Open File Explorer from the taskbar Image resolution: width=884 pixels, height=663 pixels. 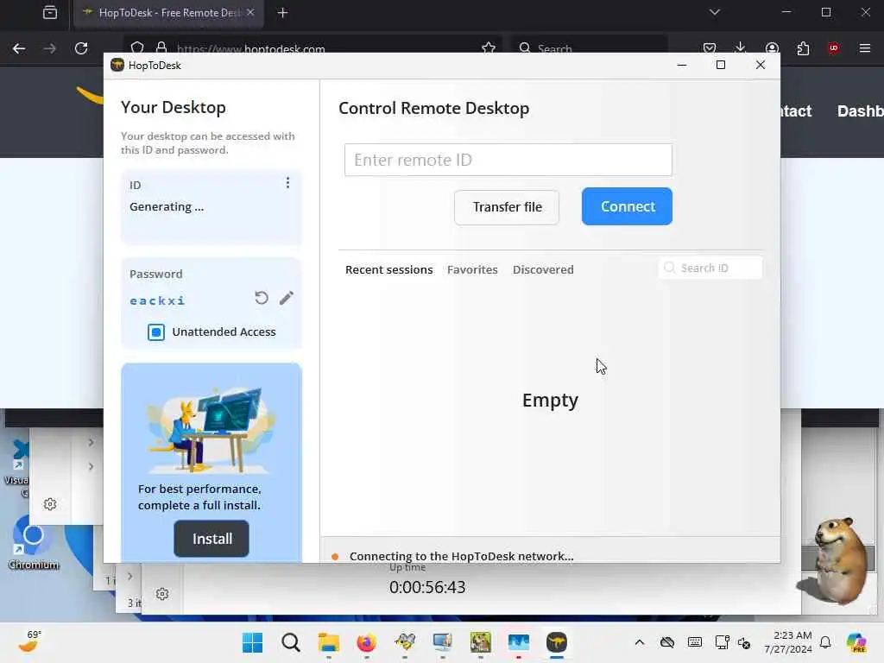(328, 642)
